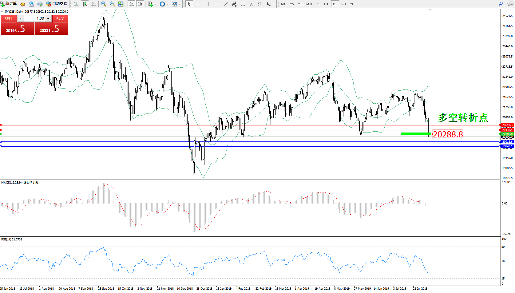Switch chart to candlestick mode
515x293 pixels.
point(85,4)
